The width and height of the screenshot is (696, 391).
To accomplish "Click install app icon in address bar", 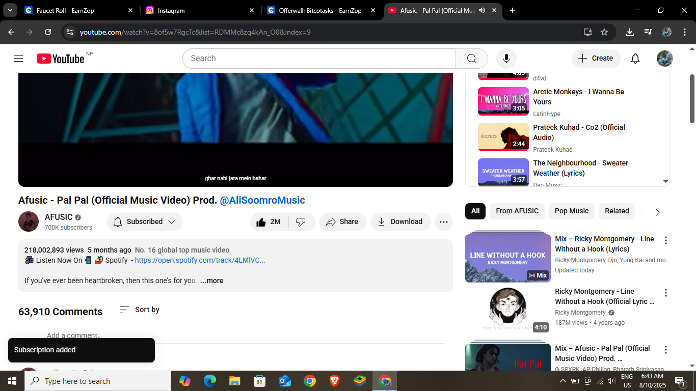I will coord(588,32).
